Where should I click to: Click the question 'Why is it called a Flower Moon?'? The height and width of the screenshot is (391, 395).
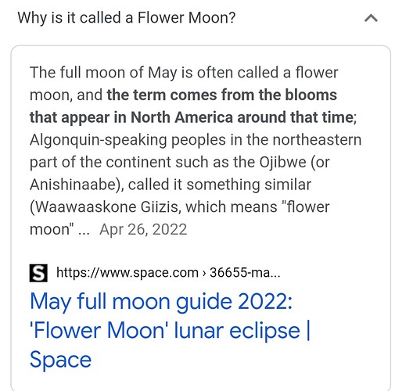coord(127,18)
